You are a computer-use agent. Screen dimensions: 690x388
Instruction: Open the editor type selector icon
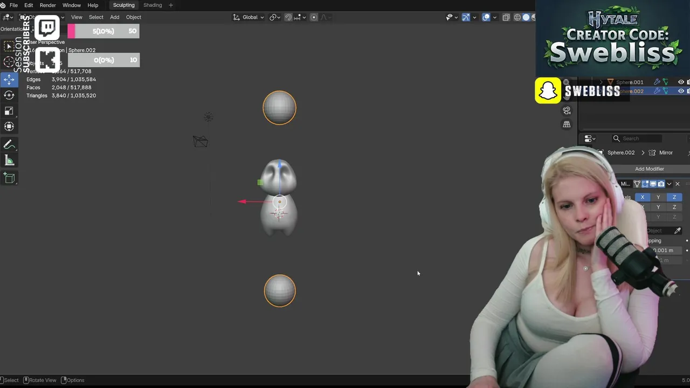coord(8,17)
